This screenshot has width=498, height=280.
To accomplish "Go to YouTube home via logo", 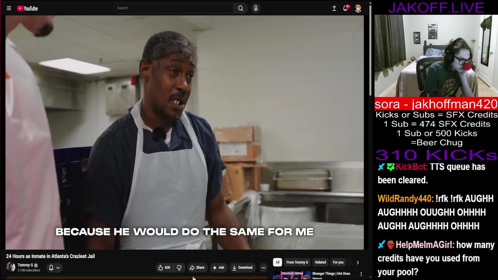I will coord(27,8).
